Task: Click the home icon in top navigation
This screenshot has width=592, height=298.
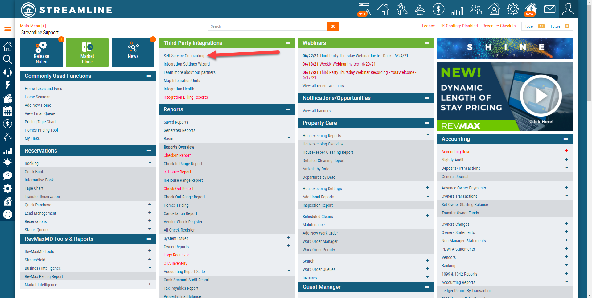Action: tap(383, 10)
